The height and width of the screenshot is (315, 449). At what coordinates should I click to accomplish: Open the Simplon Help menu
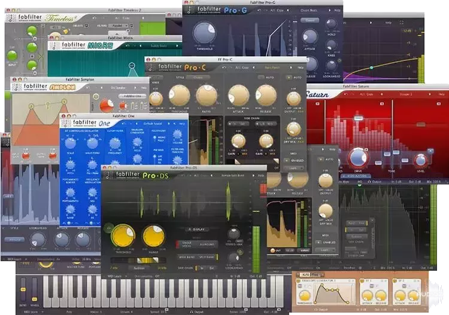144,88
